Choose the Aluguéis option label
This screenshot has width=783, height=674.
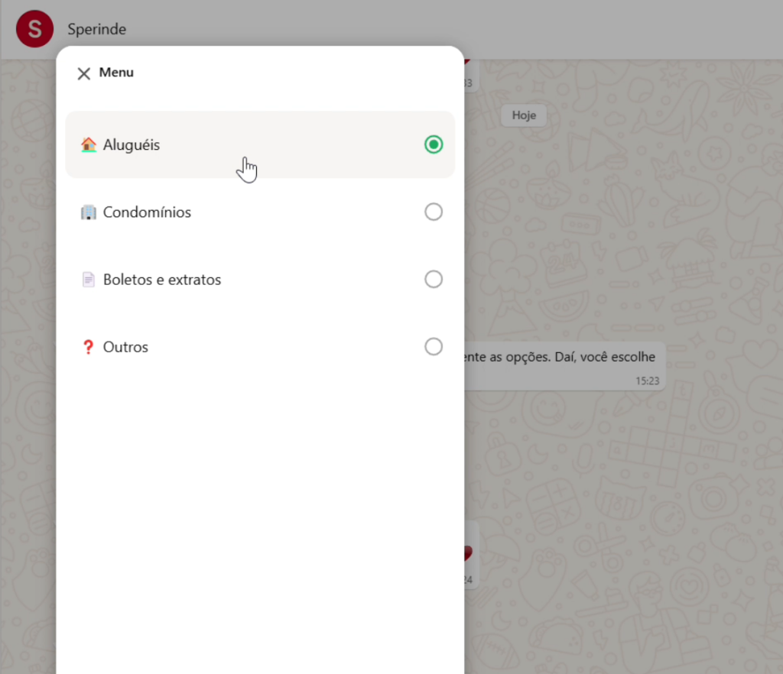tap(132, 144)
